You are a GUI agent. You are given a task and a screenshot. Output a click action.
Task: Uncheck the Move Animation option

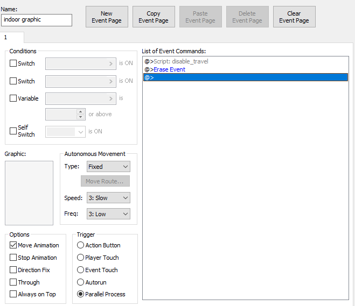(x=13, y=245)
